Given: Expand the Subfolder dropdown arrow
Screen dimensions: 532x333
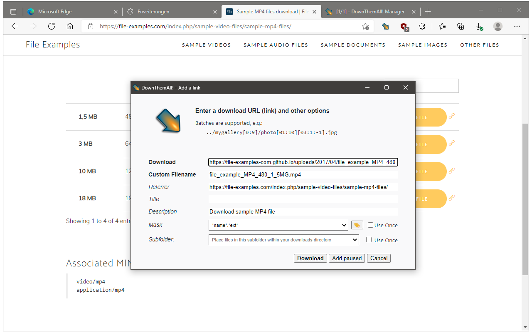Looking at the screenshot, I should [355, 240].
